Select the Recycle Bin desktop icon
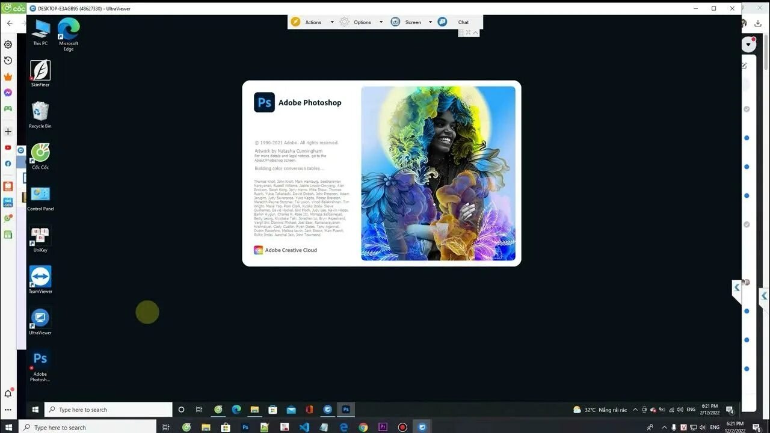Viewport: 770px width, 433px height. (x=40, y=115)
